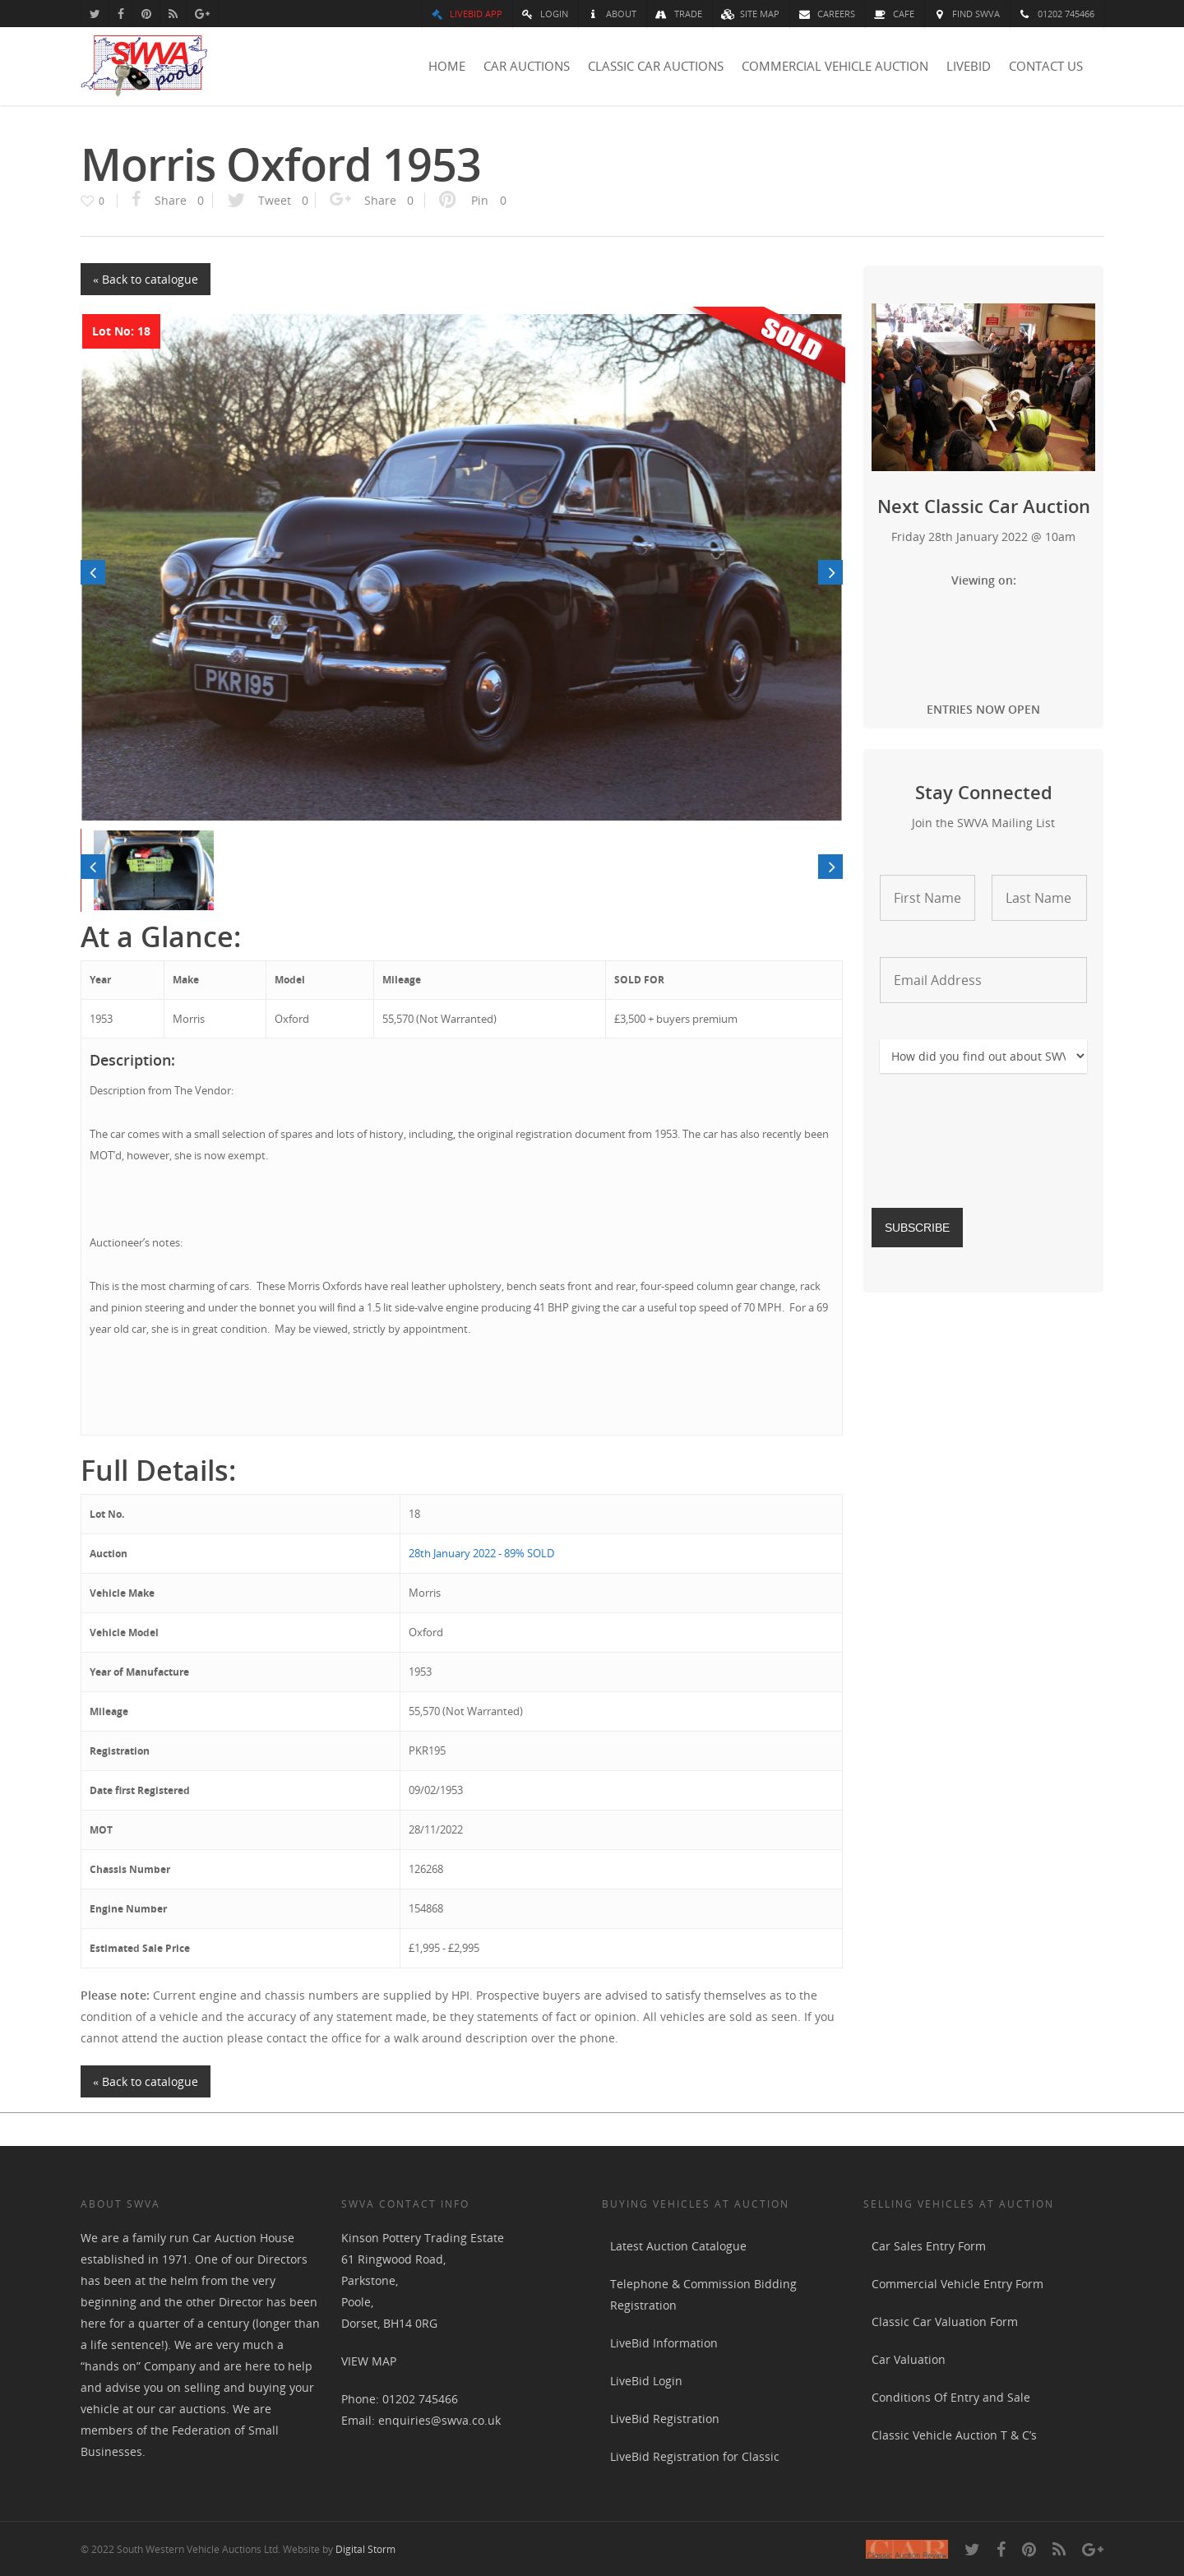Open the Twitter icon in top bar
The width and height of the screenshot is (1184, 2576).
[x=94, y=14]
